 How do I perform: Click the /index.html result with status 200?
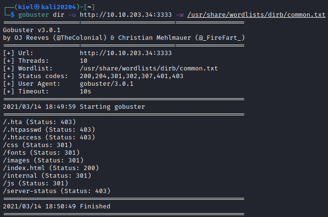50,168
